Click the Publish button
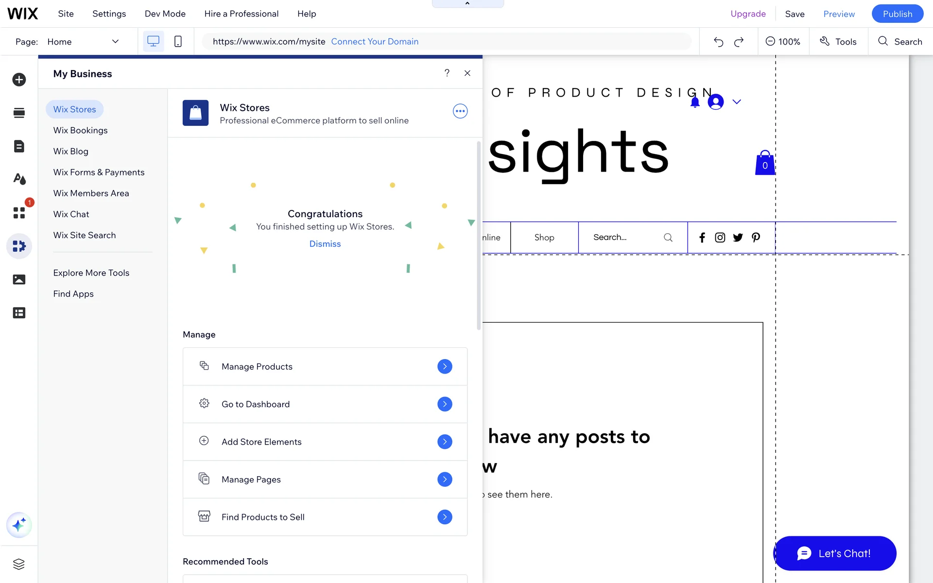Viewport: 933px width, 583px height. coord(897,14)
